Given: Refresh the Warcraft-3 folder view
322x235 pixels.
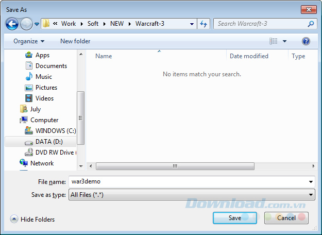Looking at the screenshot, I should (204, 24).
